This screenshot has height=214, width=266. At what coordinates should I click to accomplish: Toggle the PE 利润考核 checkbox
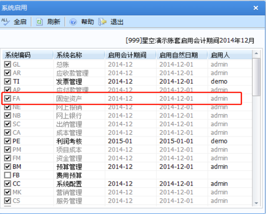(8, 141)
